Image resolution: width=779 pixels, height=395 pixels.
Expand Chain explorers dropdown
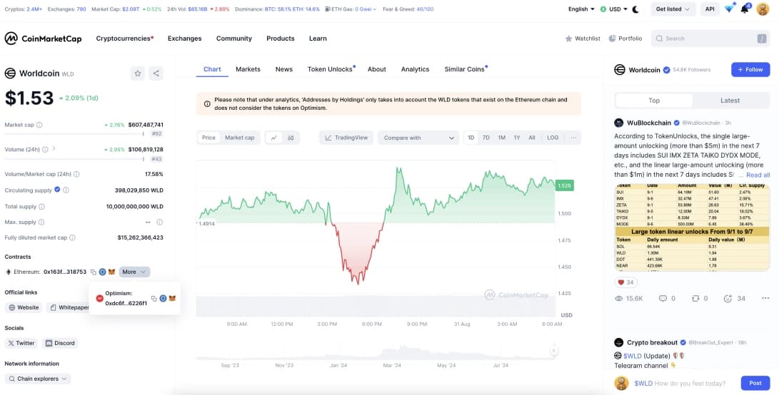[x=38, y=379]
